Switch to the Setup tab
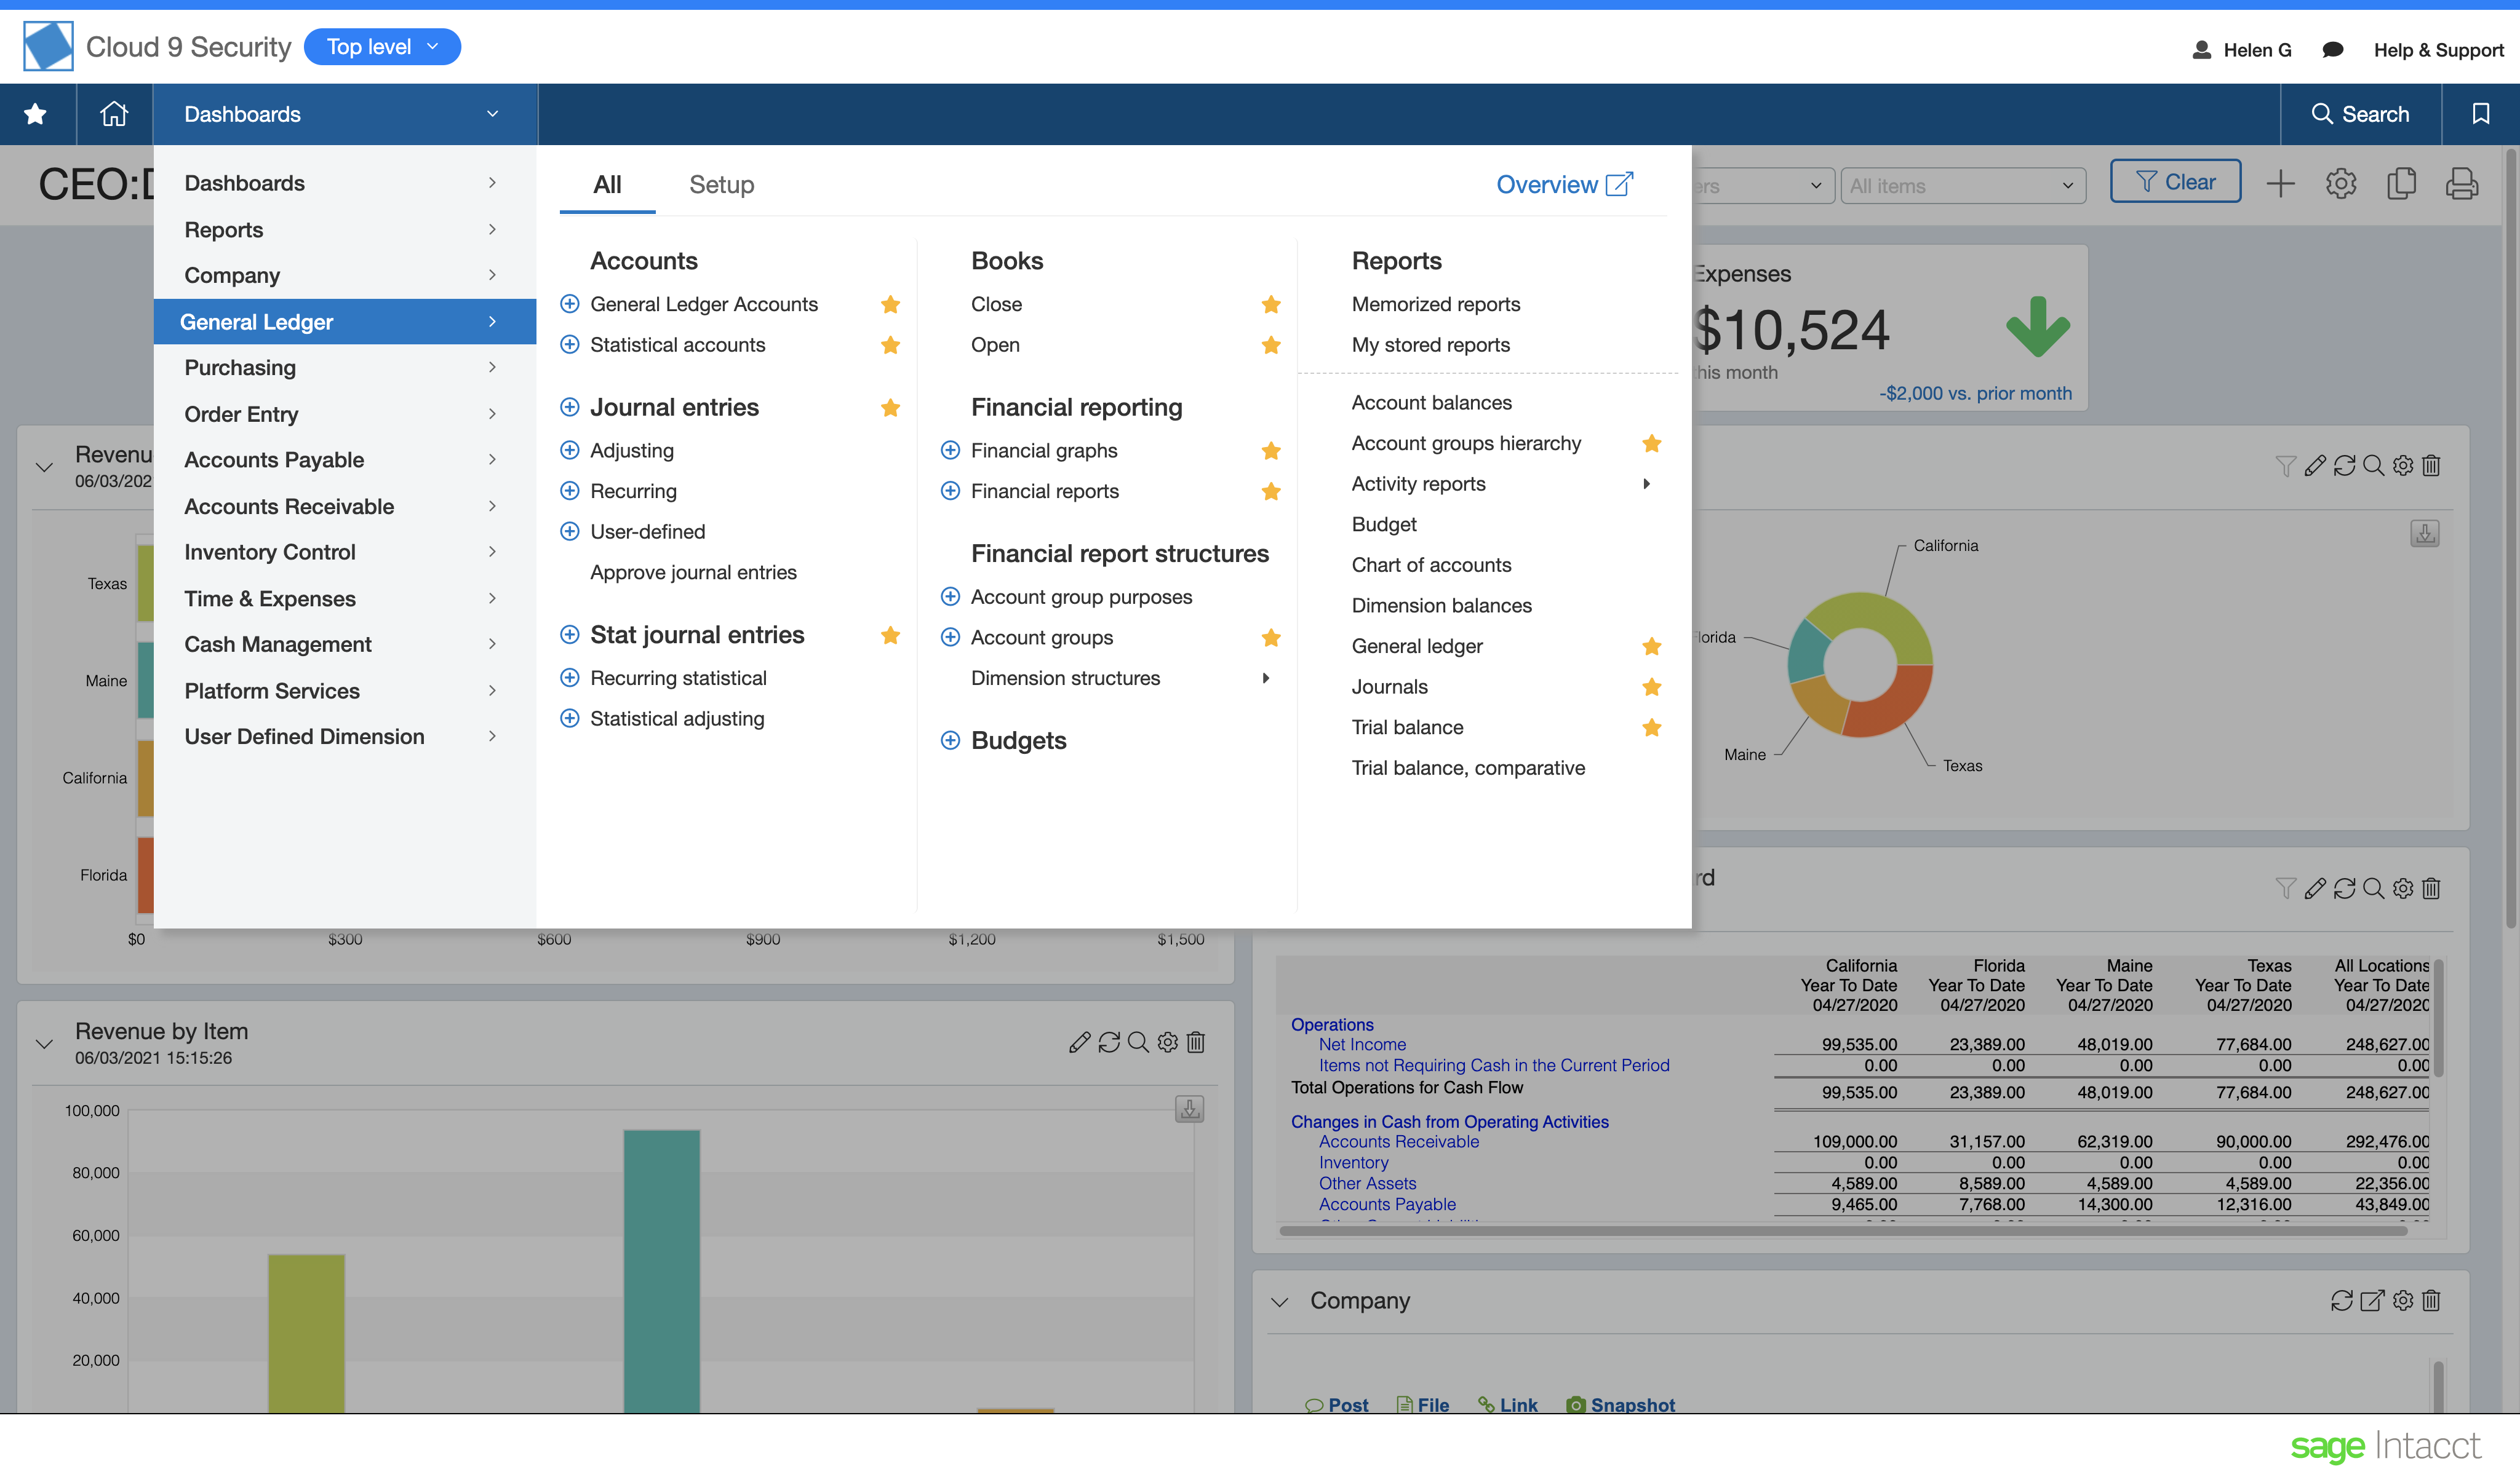2520x1477 pixels. 721,185
